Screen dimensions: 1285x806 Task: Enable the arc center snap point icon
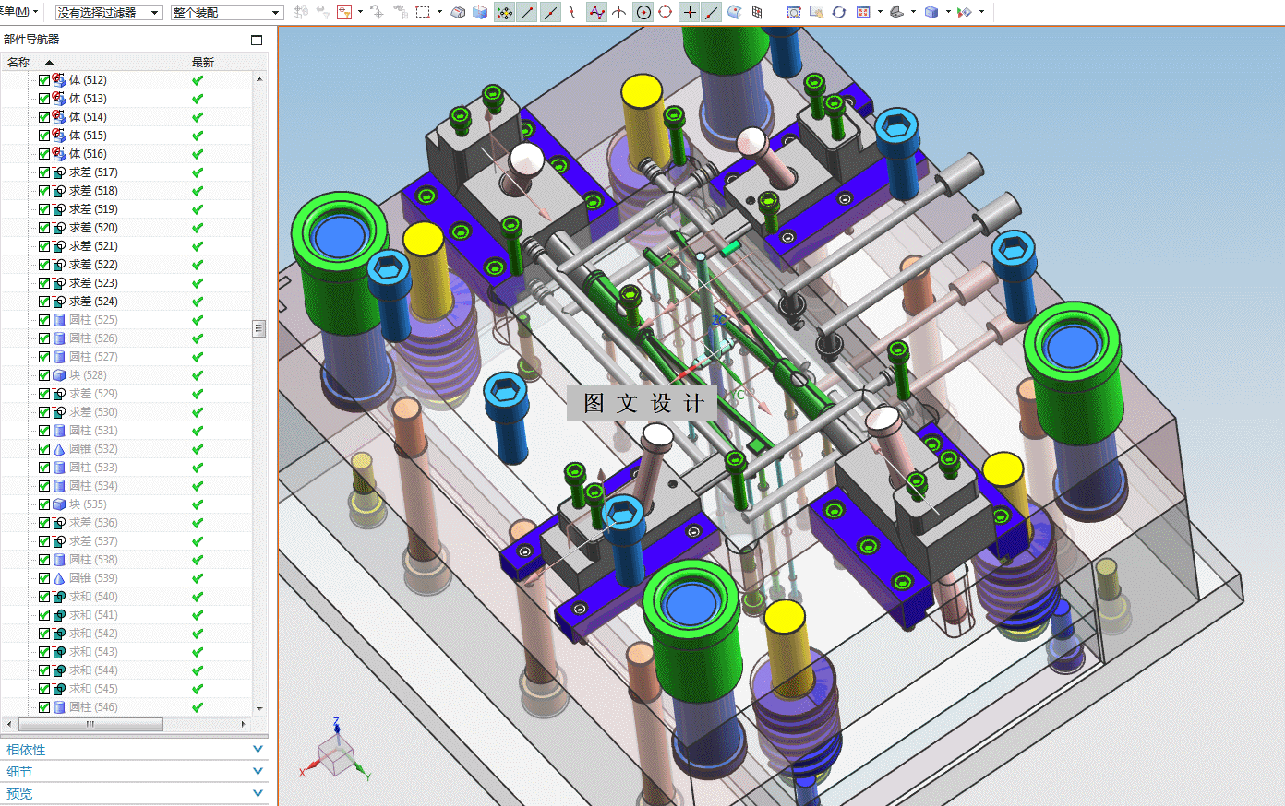[x=643, y=12]
